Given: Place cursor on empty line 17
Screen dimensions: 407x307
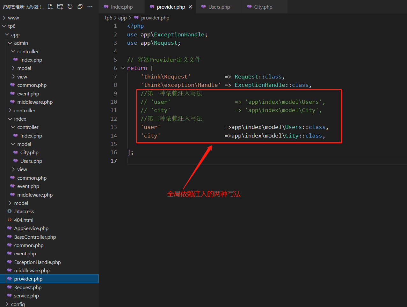Looking at the screenshot, I should (x=267, y=161).
